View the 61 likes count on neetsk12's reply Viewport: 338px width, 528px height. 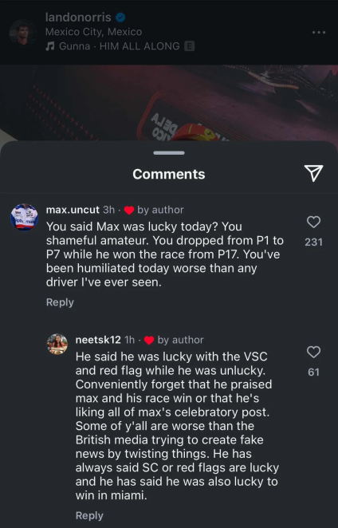(x=314, y=372)
